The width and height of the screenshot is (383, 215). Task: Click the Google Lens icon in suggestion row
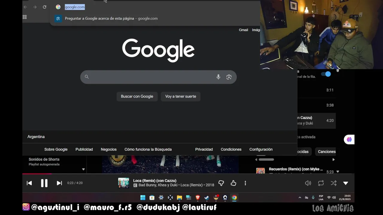(x=58, y=18)
